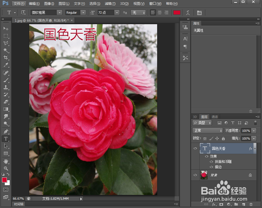Viewport: 262px width, 208px height.
Task: Open the Character and Paragraph panels toggle
Action: click(199, 13)
